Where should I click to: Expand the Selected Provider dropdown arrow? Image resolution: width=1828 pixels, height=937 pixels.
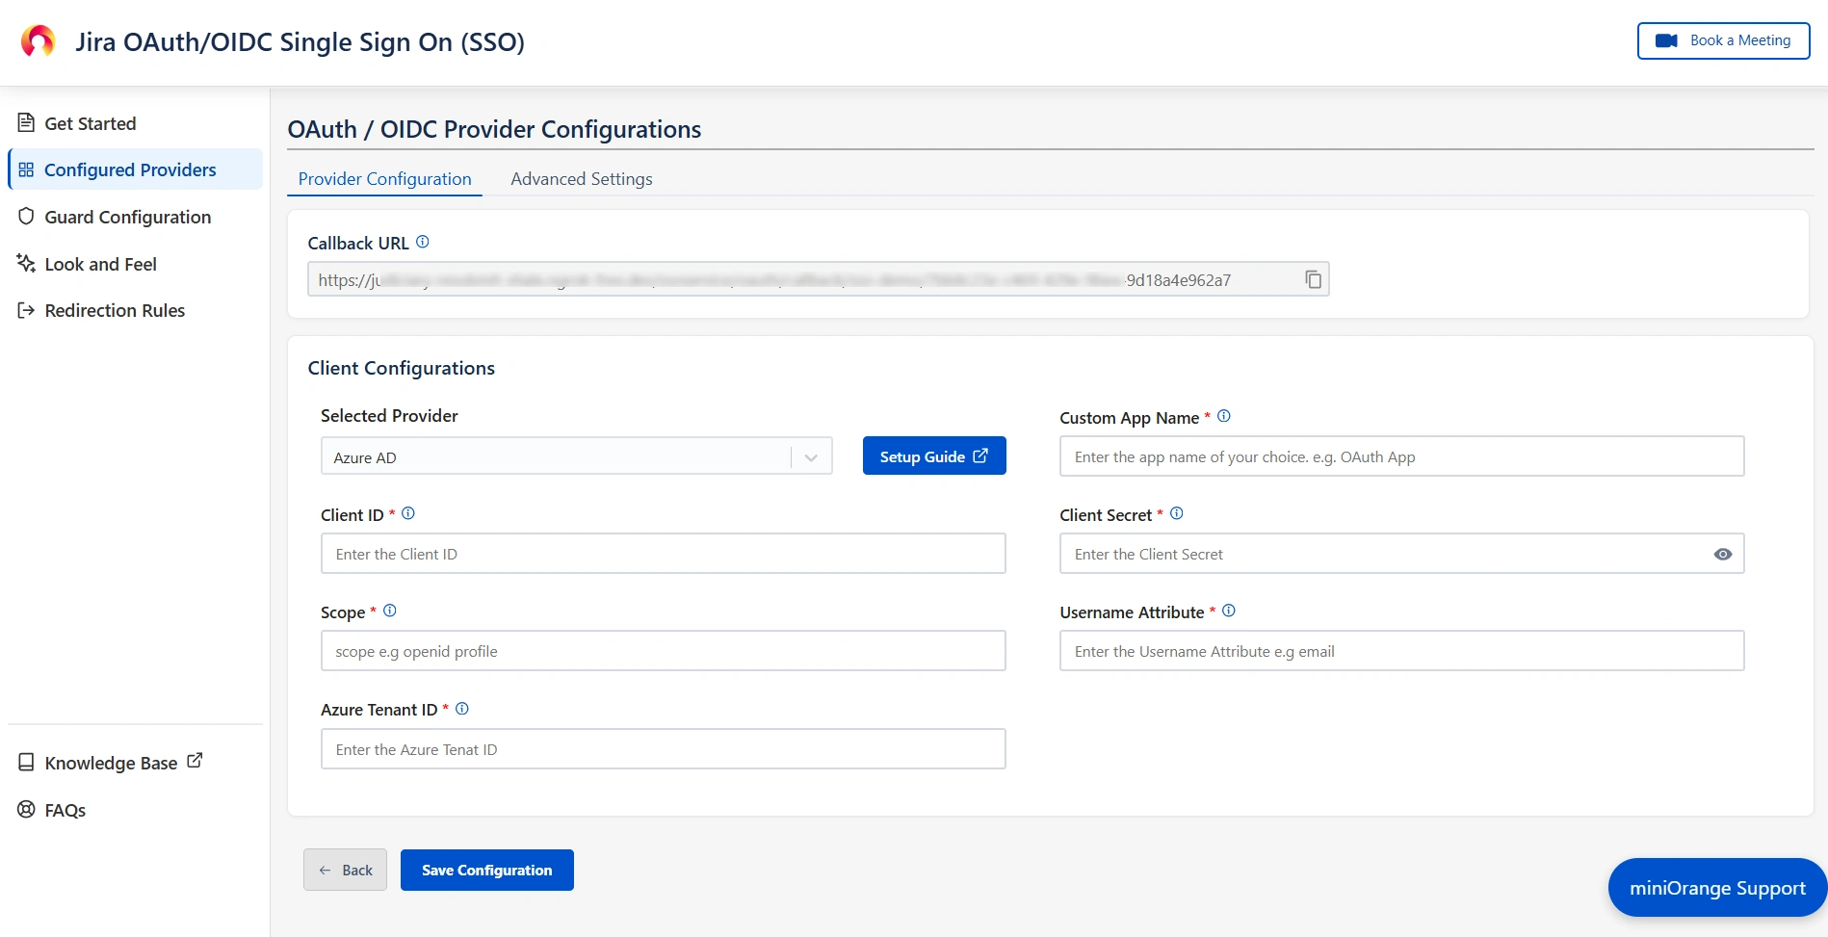(811, 457)
